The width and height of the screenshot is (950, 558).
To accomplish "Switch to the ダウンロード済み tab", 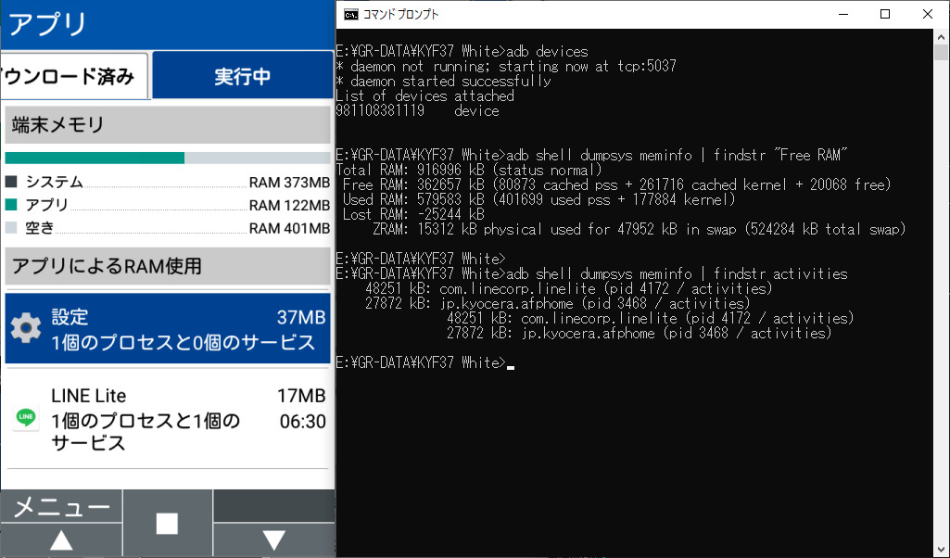I will [x=72, y=76].
